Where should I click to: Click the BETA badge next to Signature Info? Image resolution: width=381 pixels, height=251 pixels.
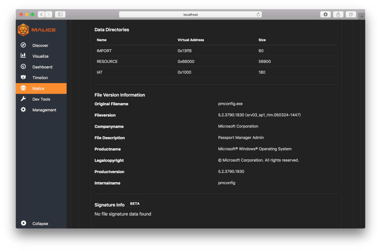[x=135, y=204]
